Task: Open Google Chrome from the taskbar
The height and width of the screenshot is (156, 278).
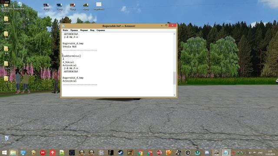Action: [140, 153]
